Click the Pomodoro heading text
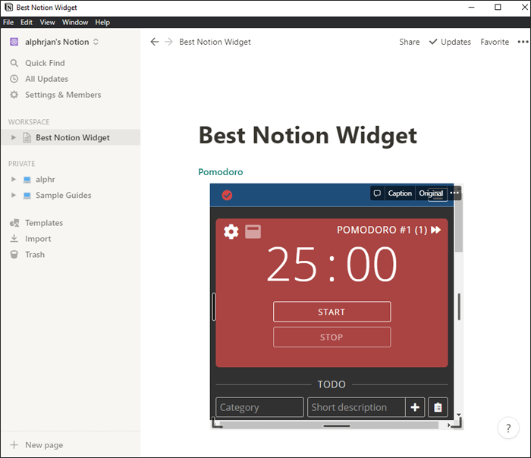Image resolution: width=531 pixels, height=458 pixels. pyautogui.click(x=221, y=172)
